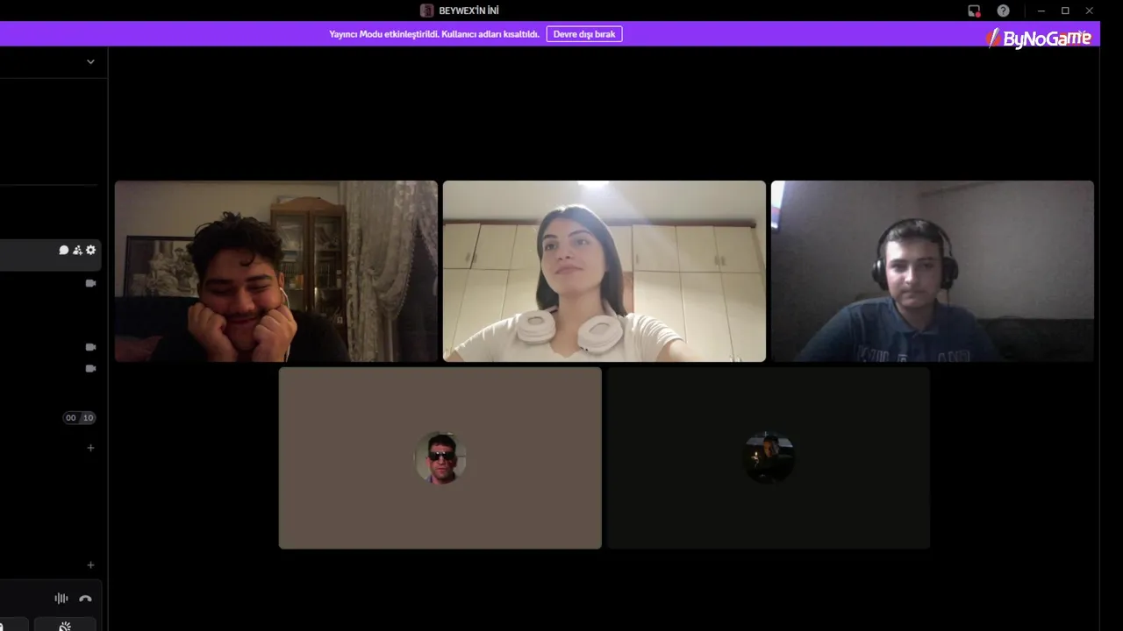1123x631 pixels.
Task: Select video tile of the laughing man
Action: (x=276, y=271)
